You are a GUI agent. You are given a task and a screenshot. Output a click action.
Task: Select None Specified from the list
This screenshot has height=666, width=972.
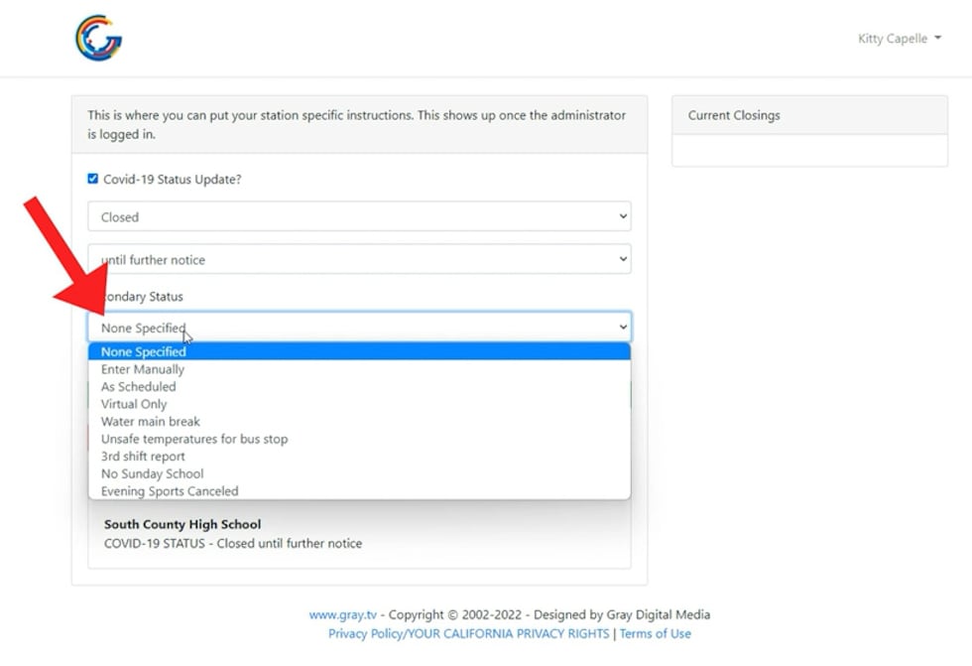[x=144, y=351]
